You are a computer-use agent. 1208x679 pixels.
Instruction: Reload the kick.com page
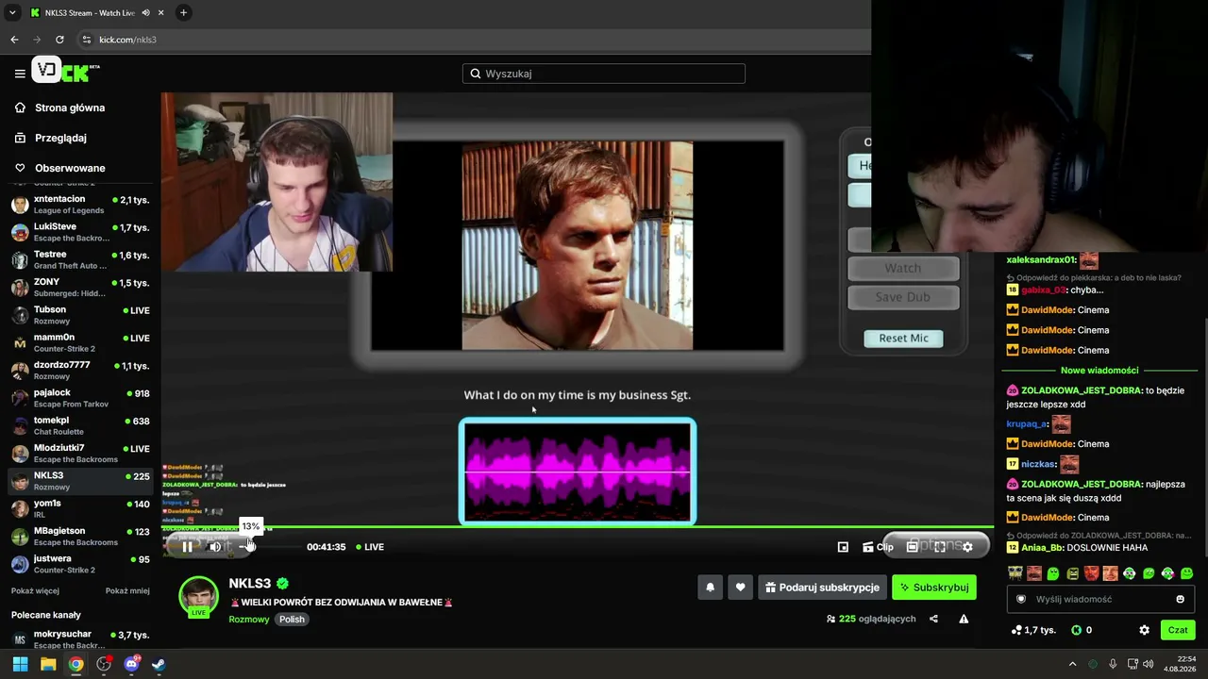coord(59,40)
